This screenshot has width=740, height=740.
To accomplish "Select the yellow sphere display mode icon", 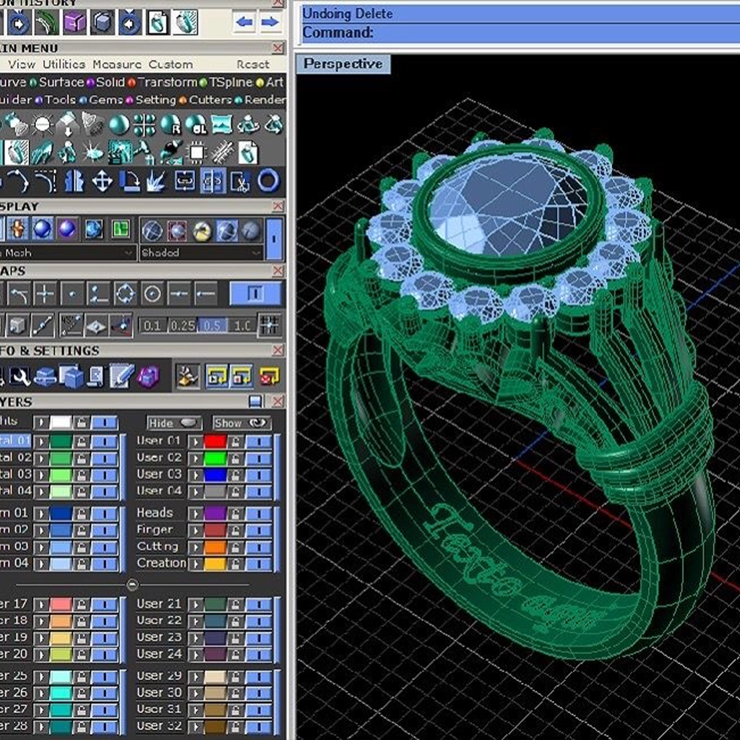I will tap(202, 231).
